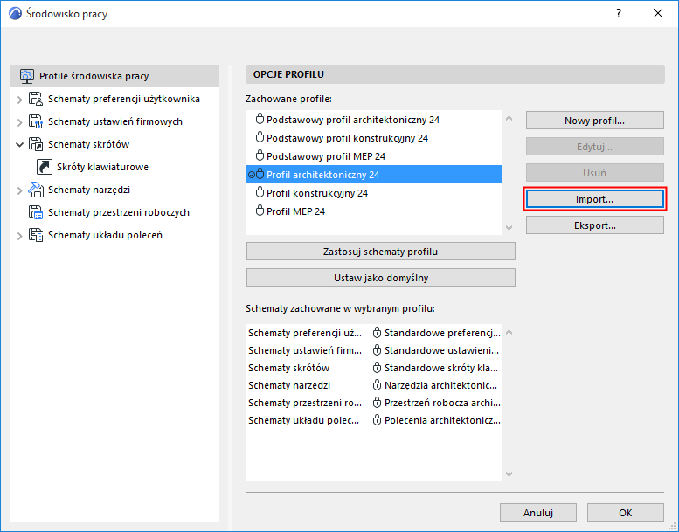Select Schematy narzędzi tree item

89,190
